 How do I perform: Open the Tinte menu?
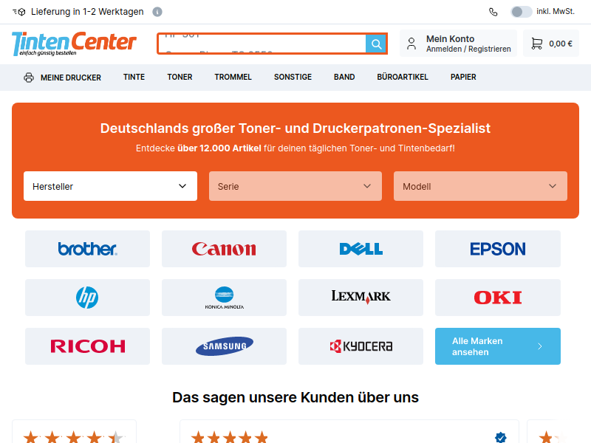[x=134, y=77]
